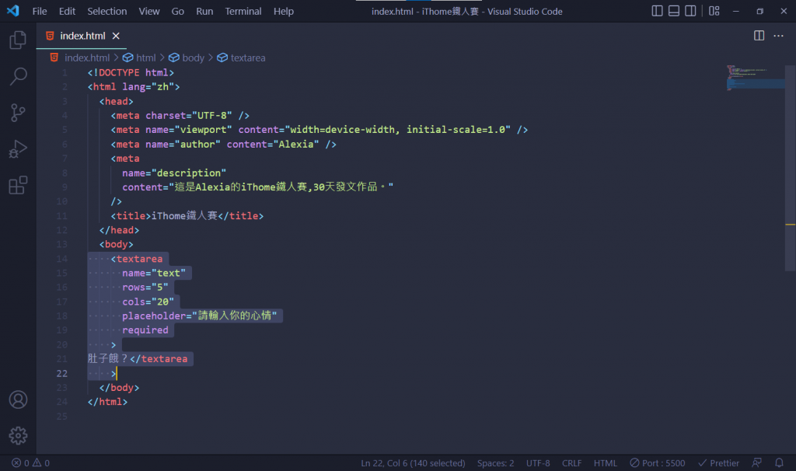
Task: Click the rows="5" attribute
Action: 145,288
